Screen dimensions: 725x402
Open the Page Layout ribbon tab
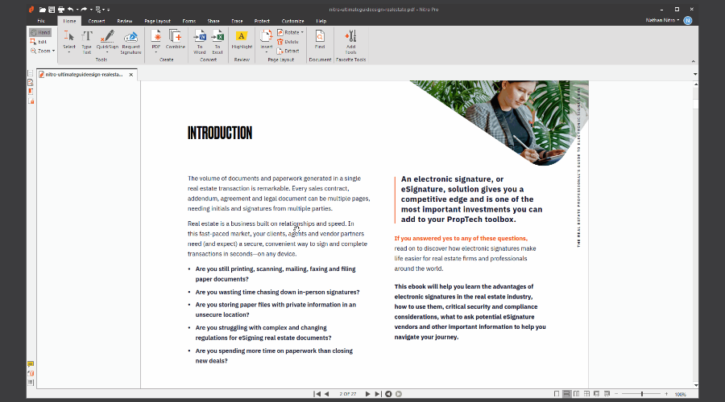click(x=157, y=21)
